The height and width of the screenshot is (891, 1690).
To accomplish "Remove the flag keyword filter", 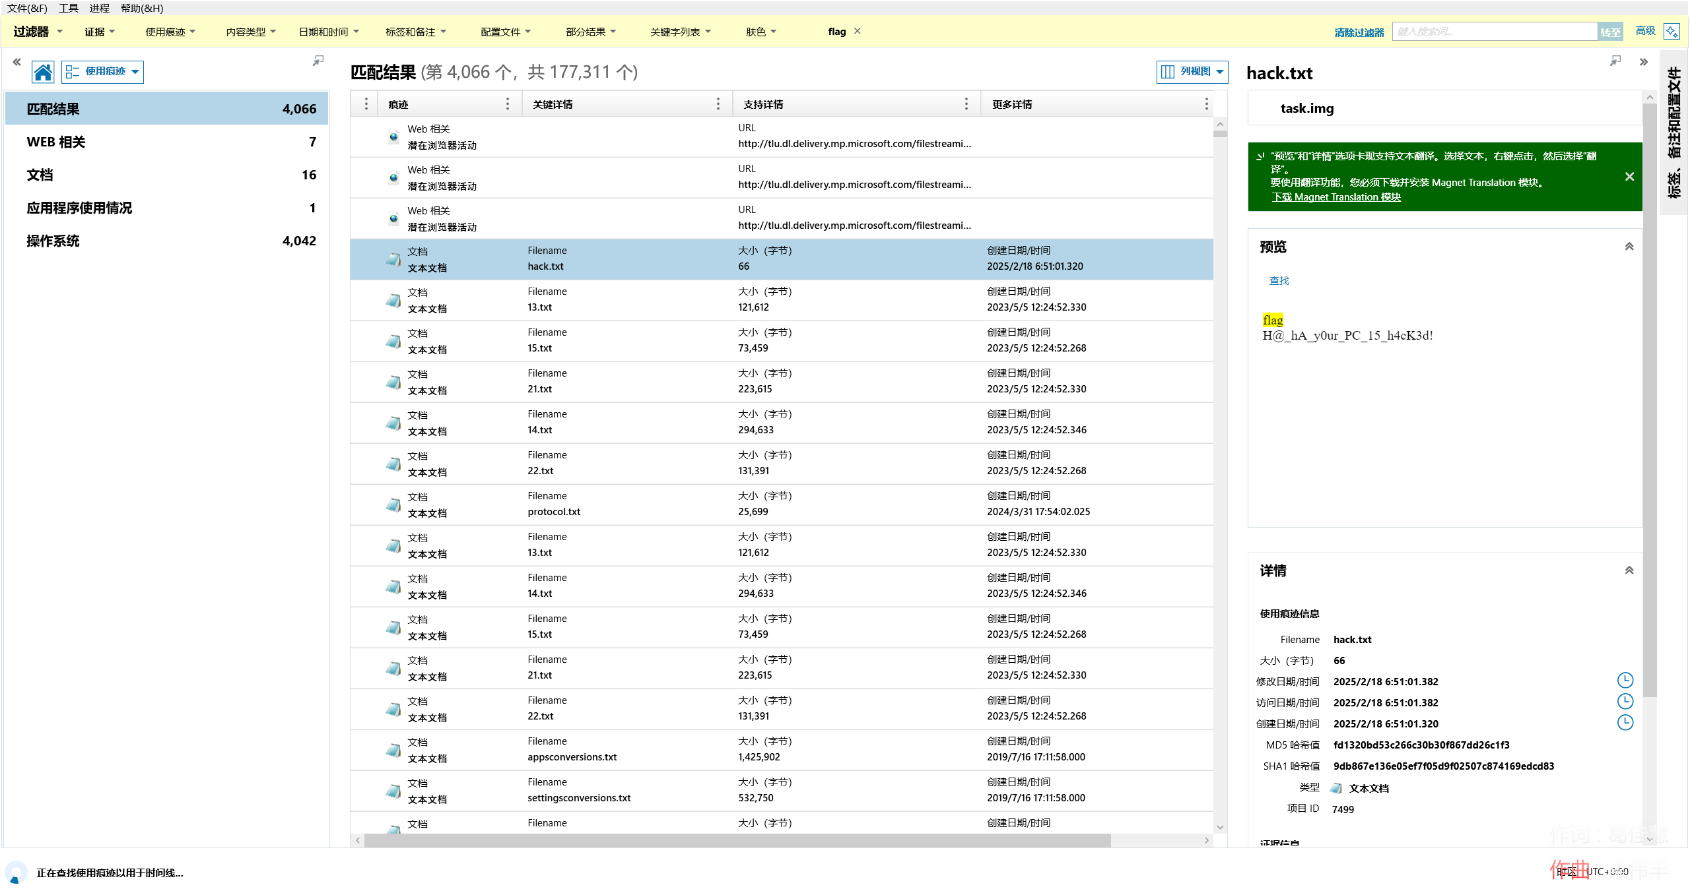I will 858,31.
